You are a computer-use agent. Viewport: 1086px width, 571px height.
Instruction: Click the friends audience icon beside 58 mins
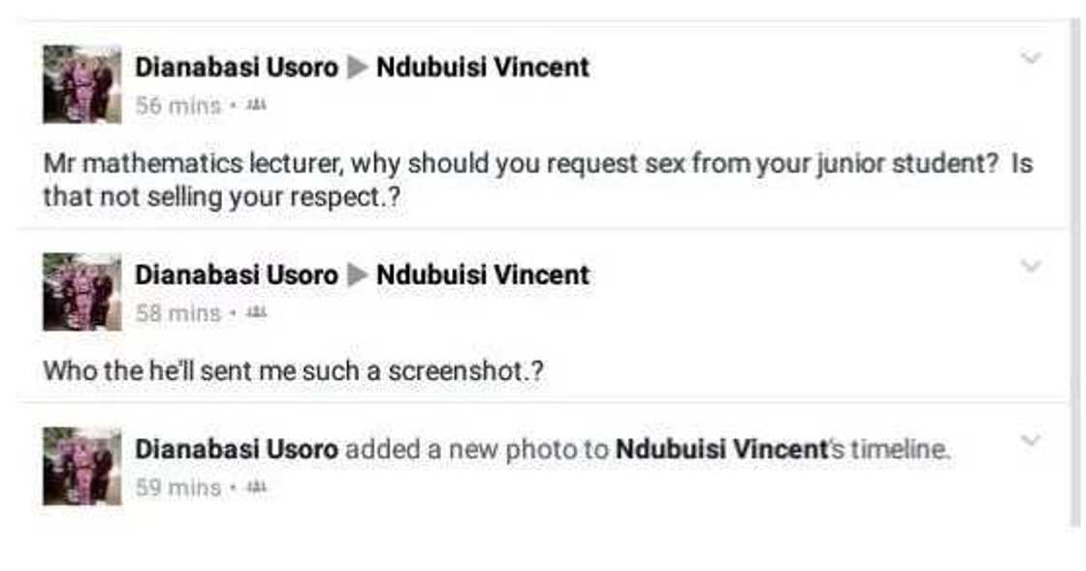point(258,313)
